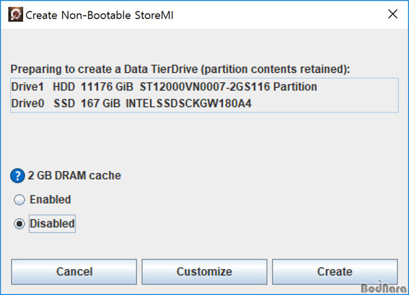Screen dimensions: 409x295
Task: Click the focused "Disabled" option label
Action: pyautogui.click(x=52, y=223)
